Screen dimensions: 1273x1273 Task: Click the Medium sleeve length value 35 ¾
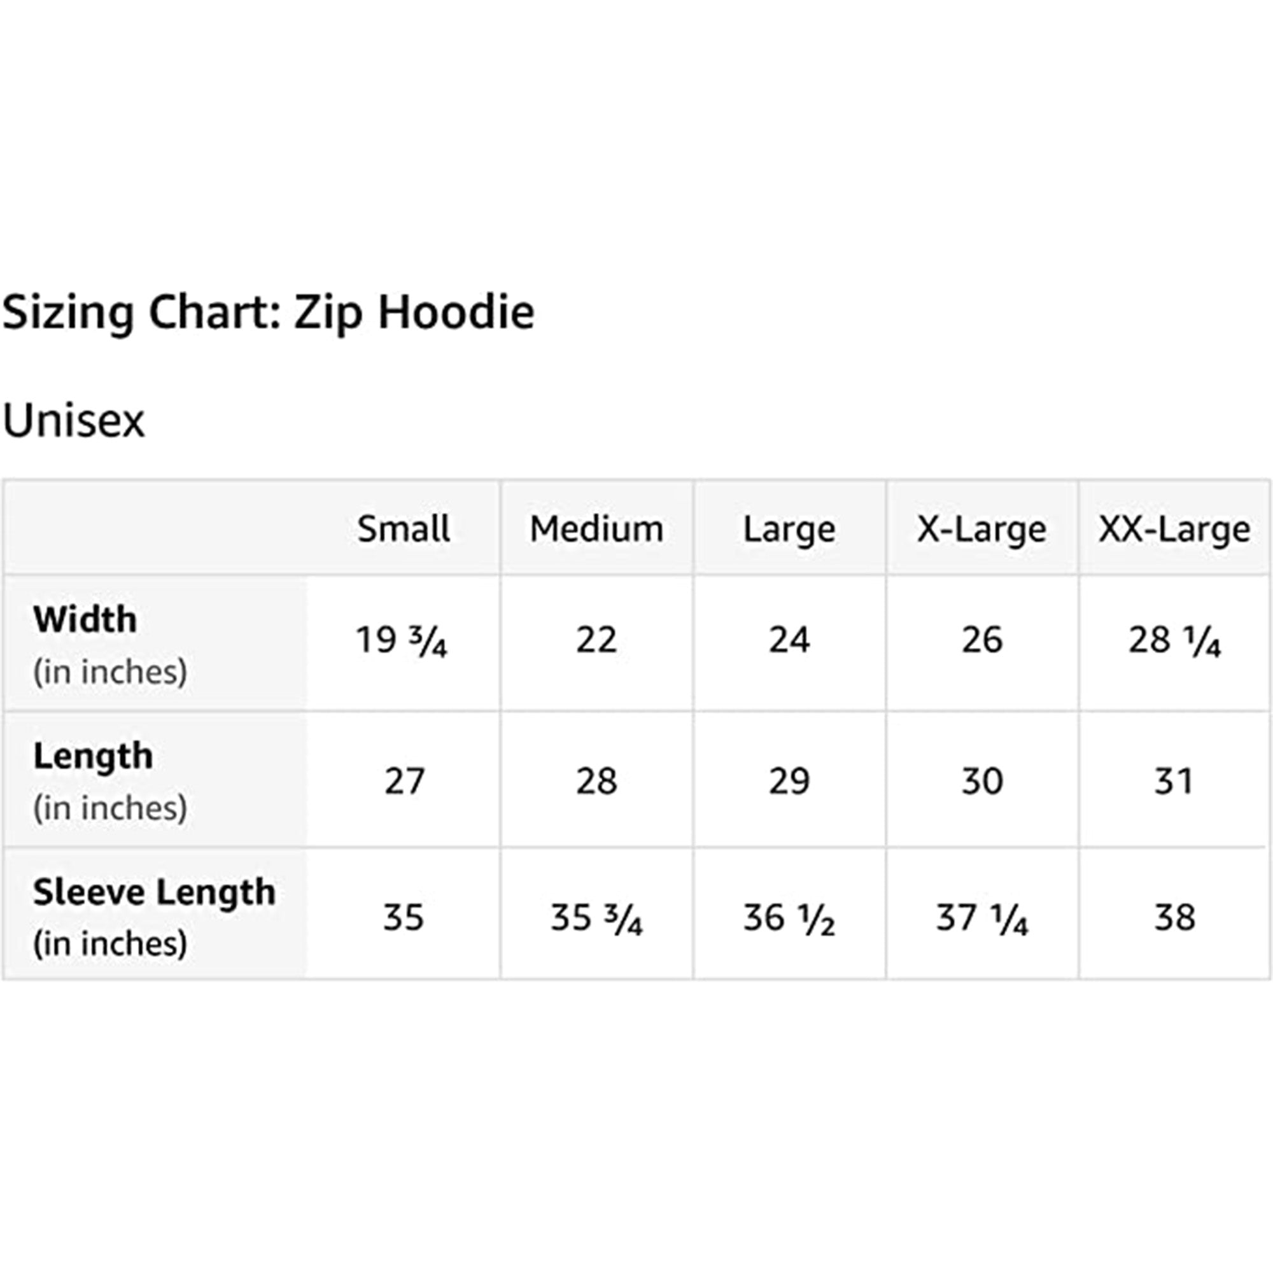coord(596,918)
